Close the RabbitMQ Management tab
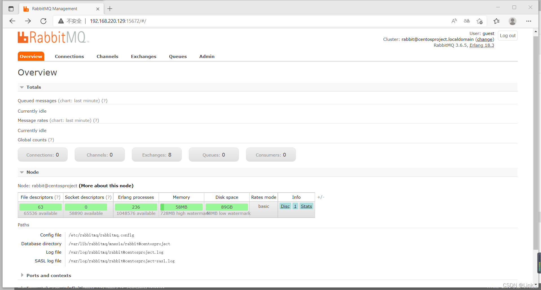Viewport: 541px width, 290px height. click(x=98, y=9)
